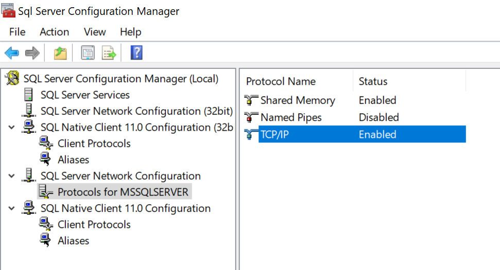500x270 pixels.
Task: Click the Up one level folder icon
Action: 60,52
